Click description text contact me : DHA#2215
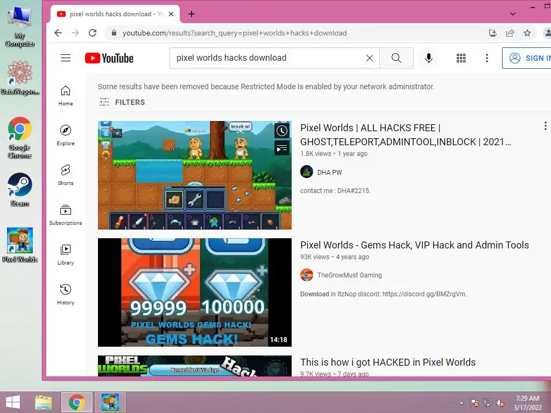Viewport: 551px width, 413px height. tap(335, 191)
